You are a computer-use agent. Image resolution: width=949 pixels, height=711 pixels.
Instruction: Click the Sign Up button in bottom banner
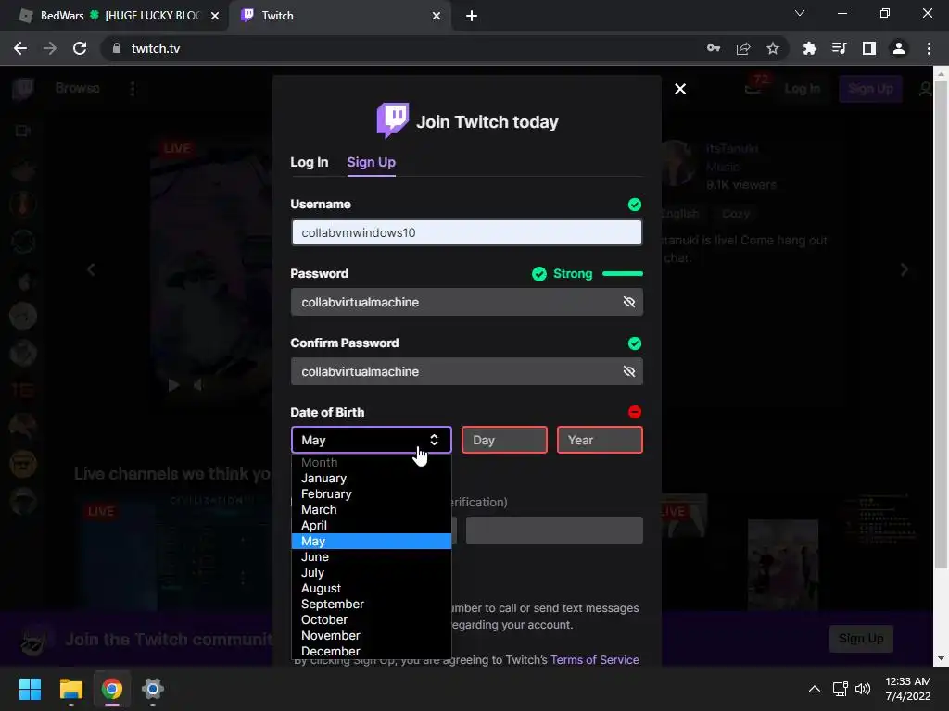click(x=861, y=639)
